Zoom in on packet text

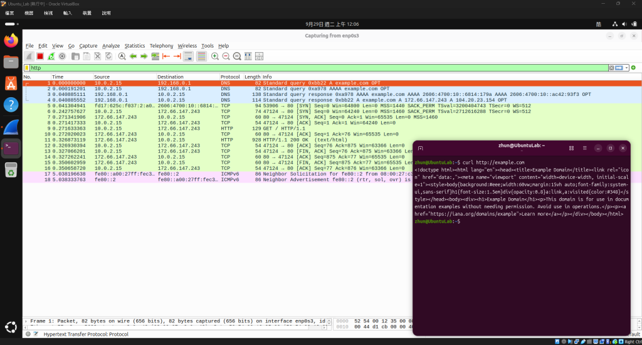[x=215, y=56]
